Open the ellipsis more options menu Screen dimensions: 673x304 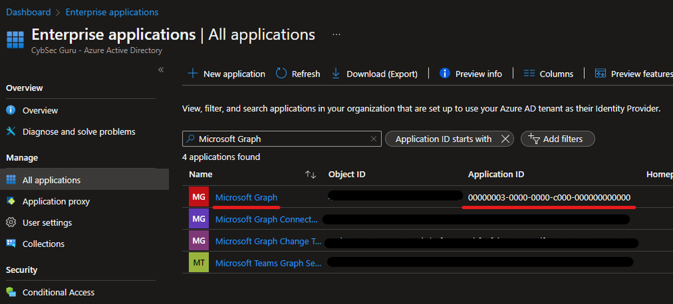click(337, 34)
